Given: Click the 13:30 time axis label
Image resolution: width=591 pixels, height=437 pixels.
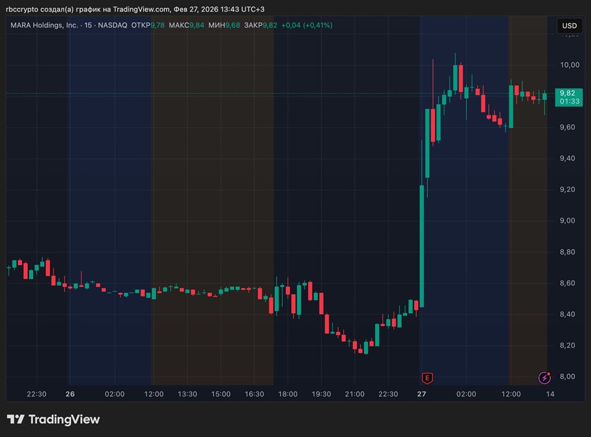Looking at the screenshot, I should (x=187, y=394).
